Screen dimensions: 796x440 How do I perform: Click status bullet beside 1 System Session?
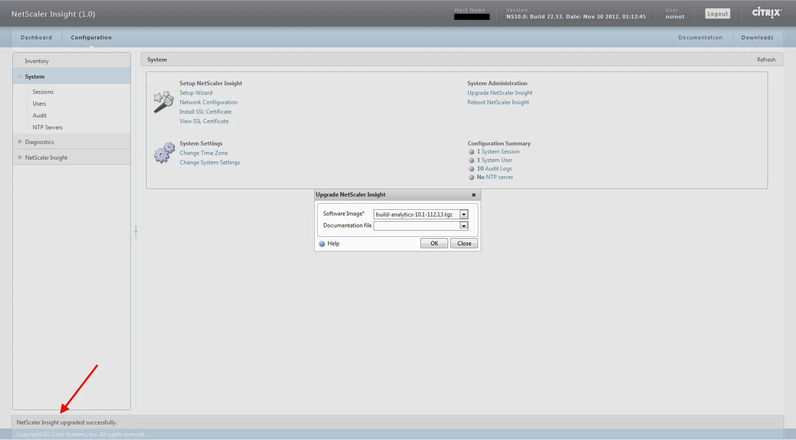pos(471,152)
